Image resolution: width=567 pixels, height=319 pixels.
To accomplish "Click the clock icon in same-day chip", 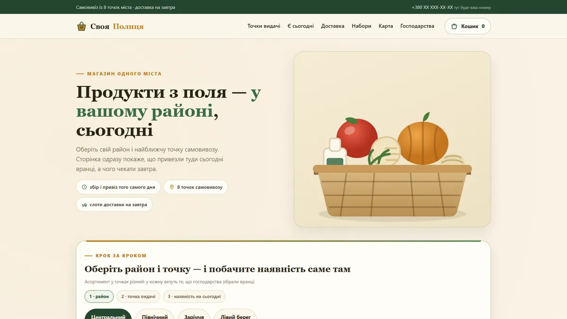I will pyautogui.click(x=85, y=187).
